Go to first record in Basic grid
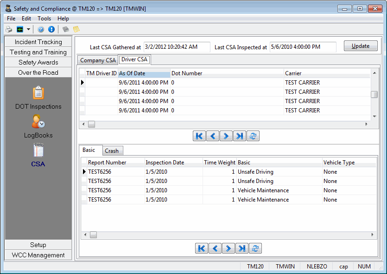 202,248
